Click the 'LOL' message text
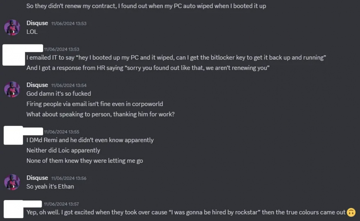 point(32,32)
